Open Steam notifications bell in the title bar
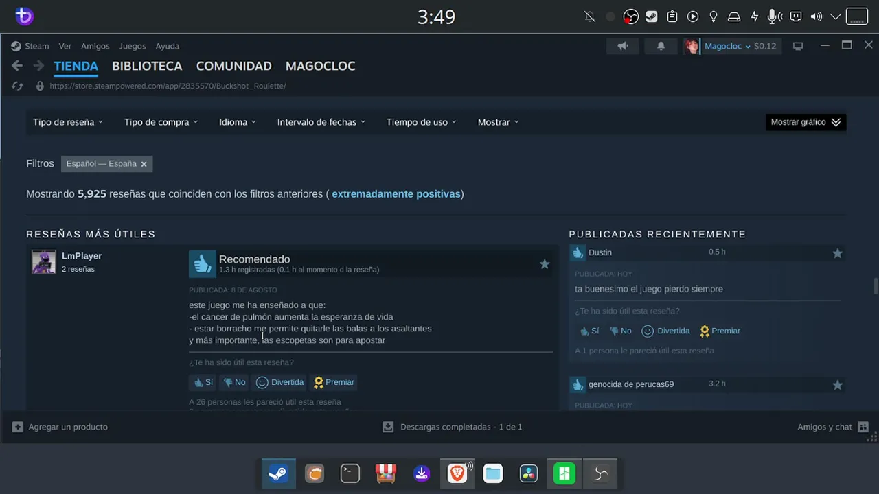The image size is (879, 494). [661, 46]
